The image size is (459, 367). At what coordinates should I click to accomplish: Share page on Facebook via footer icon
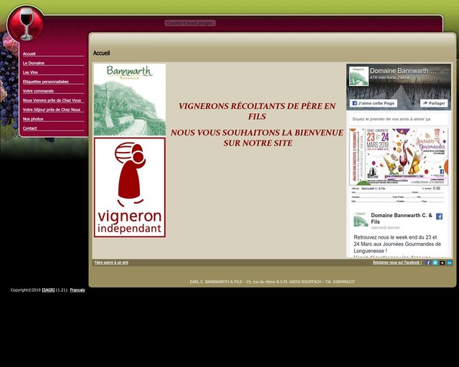click(x=428, y=262)
